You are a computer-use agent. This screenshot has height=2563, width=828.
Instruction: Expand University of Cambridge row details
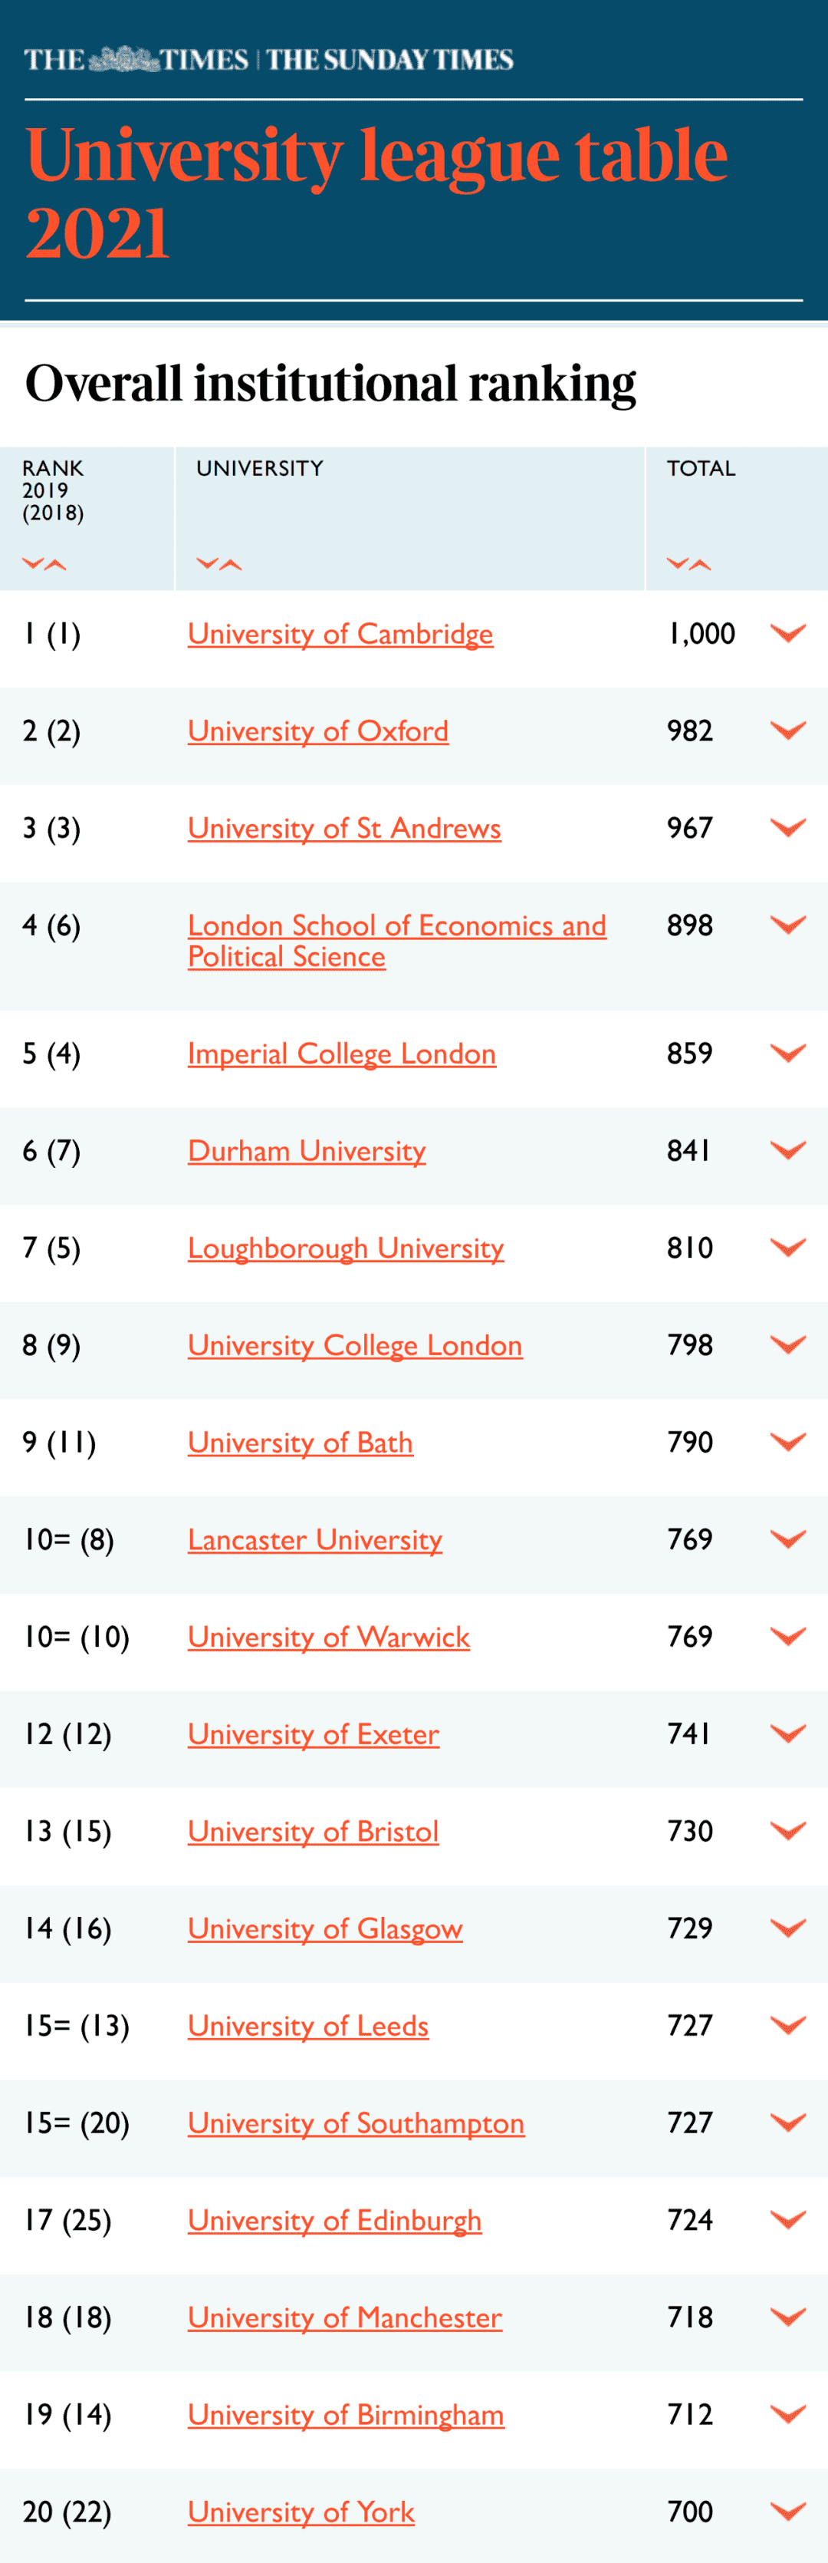pyautogui.click(x=787, y=633)
